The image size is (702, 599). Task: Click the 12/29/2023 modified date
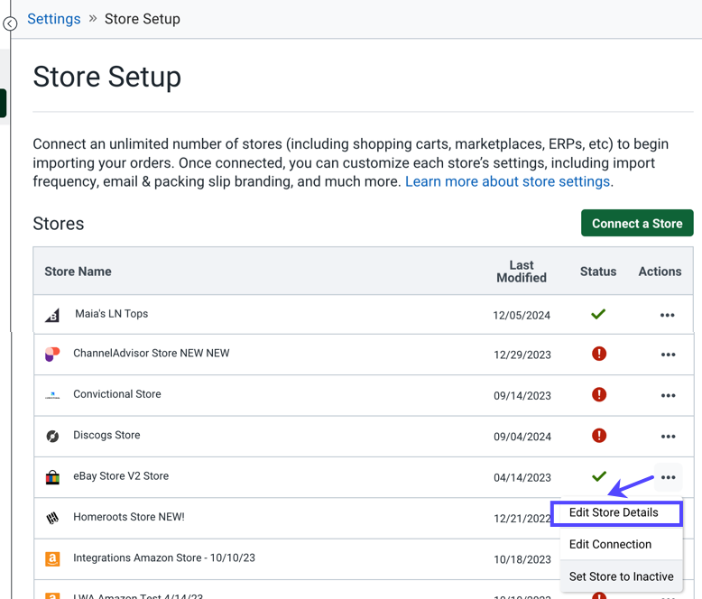(522, 355)
